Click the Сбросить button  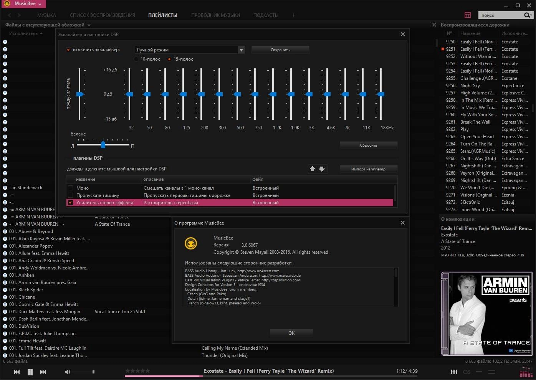(369, 145)
